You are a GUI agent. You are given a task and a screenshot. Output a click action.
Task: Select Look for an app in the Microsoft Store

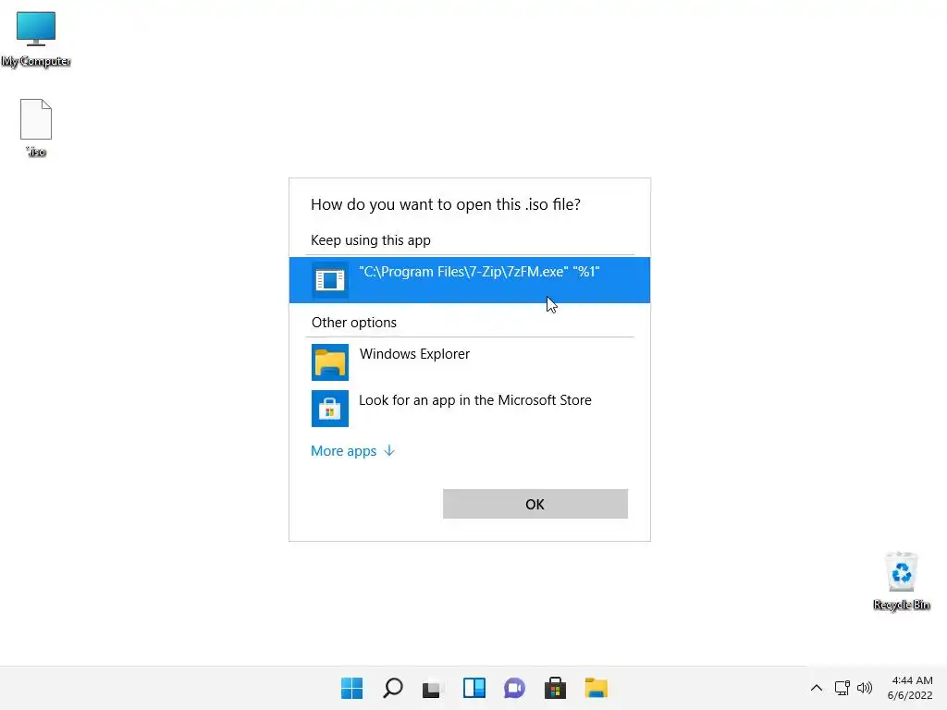[469, 408]
